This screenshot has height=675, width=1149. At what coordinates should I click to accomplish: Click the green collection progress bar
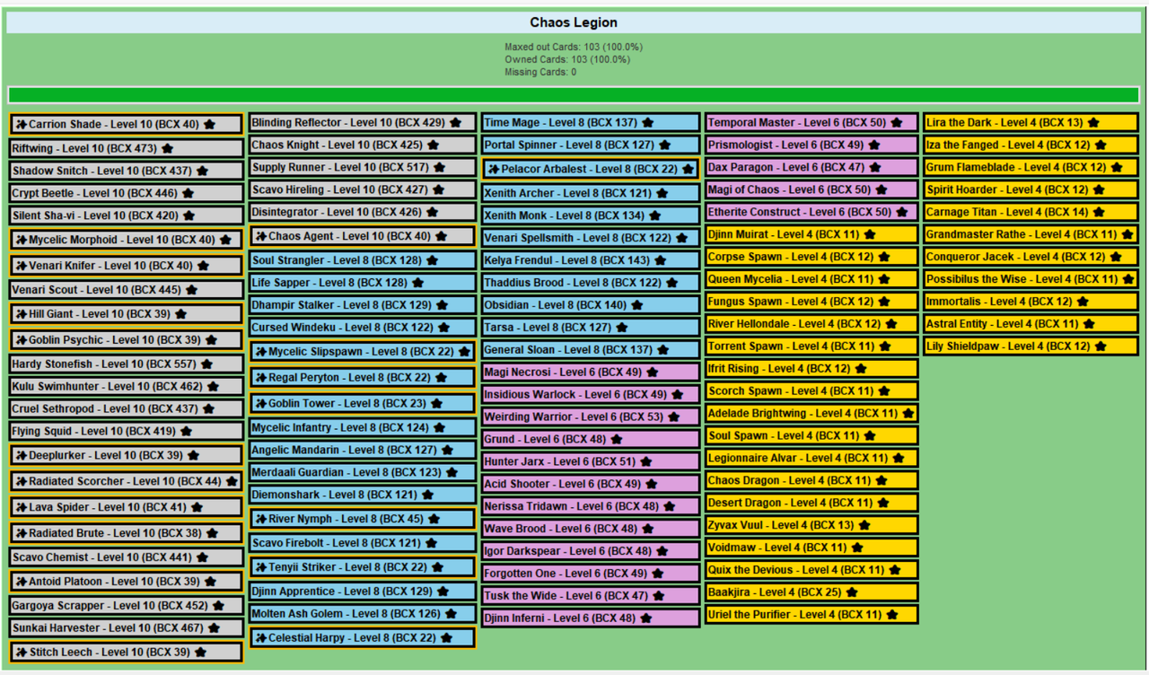[574, 95]
